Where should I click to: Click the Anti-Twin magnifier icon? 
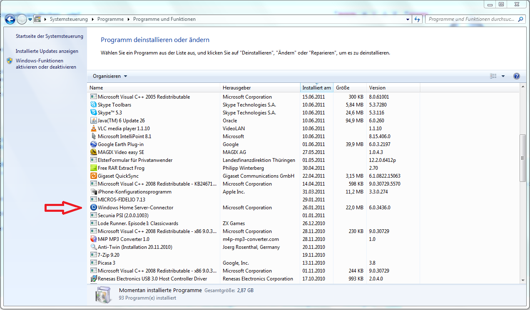tap(94, 247)
